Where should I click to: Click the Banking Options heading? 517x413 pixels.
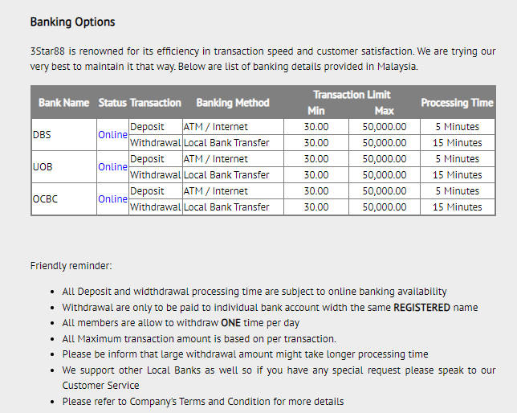click(72, 22)
